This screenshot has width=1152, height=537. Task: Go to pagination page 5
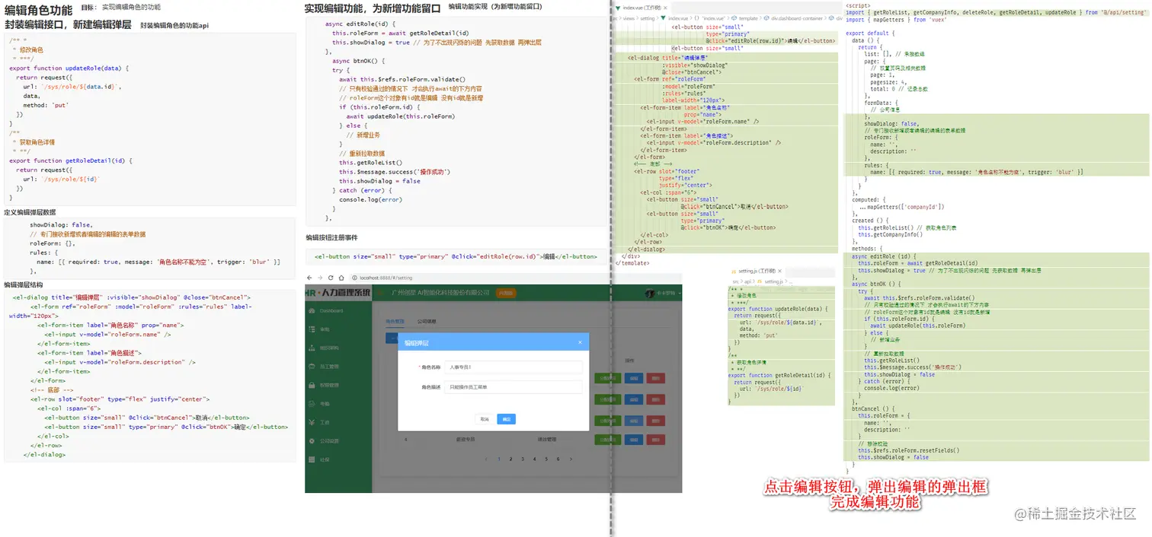(546, 459)
